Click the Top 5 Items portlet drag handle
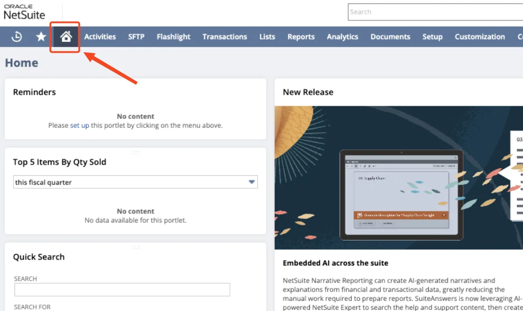The height and width of the screenshot is (311, 523). click(135, 152)
